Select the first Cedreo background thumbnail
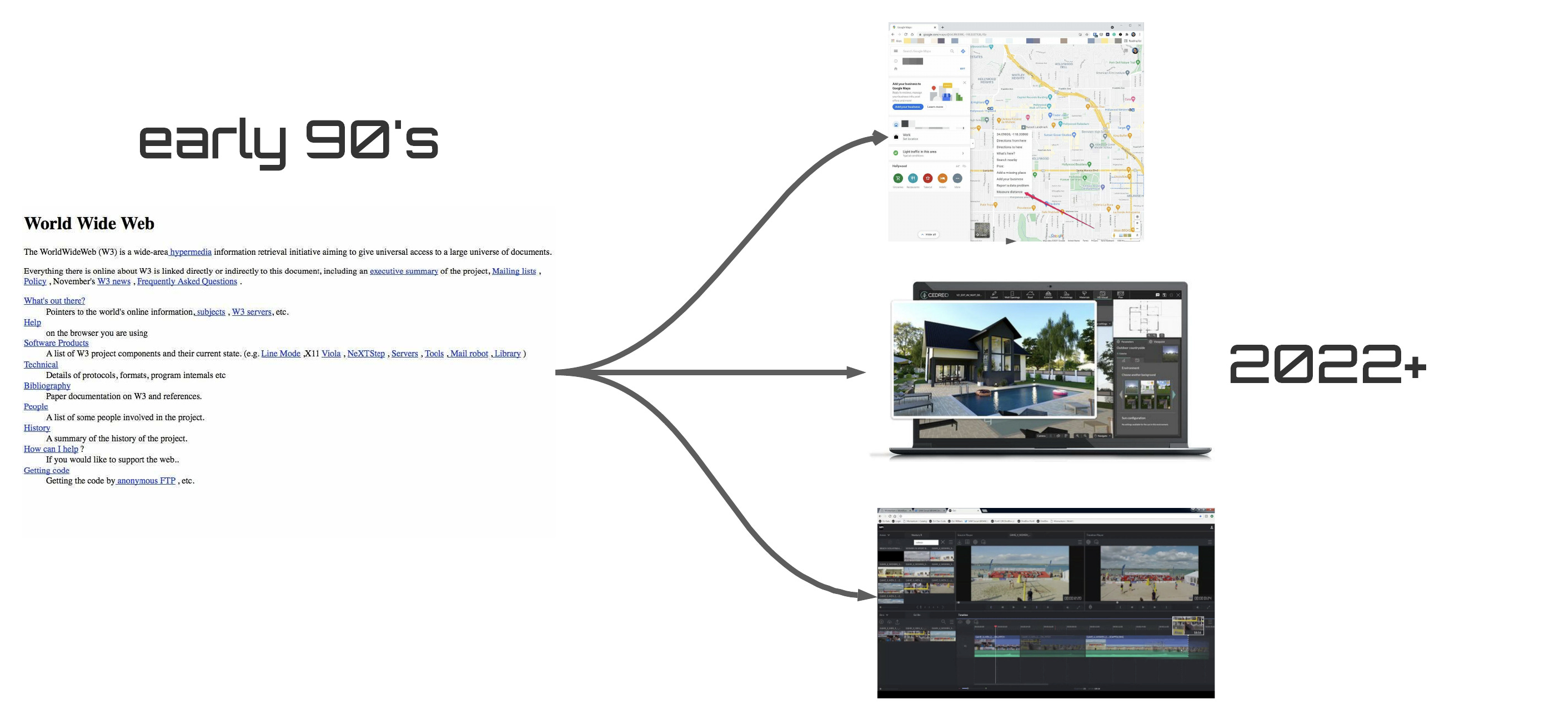This screenshot has height=720, width=1555. 1131,387
